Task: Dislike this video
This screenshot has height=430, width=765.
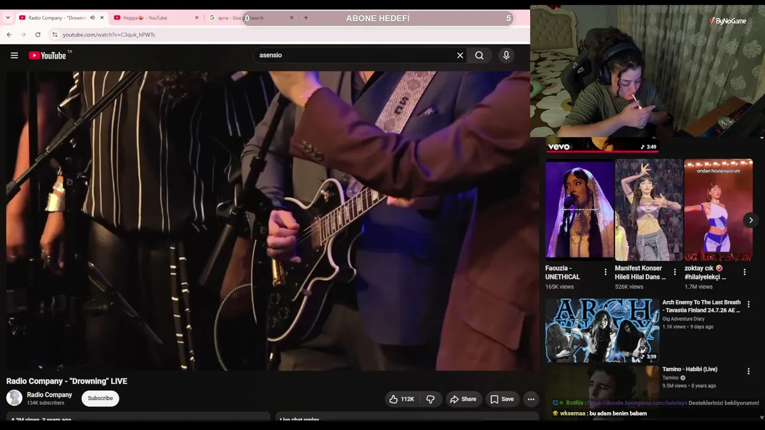Action: point(430,399)
